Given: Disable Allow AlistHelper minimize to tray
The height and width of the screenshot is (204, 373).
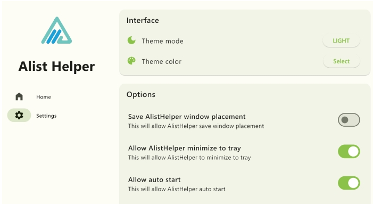Looking at the screenshot, I should click(x=349, y=151).
